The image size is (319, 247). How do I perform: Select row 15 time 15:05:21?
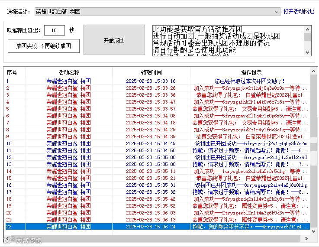151,178
